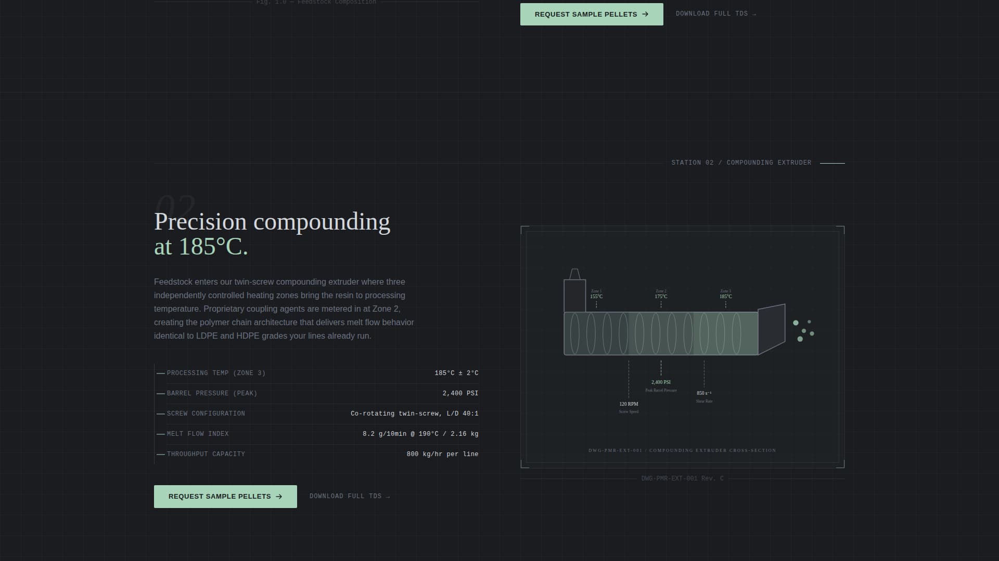Click the pellet dots at the extruder output

coord(803,331)
